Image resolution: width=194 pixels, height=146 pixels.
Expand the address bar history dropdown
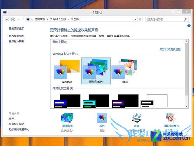pos(135,19)
